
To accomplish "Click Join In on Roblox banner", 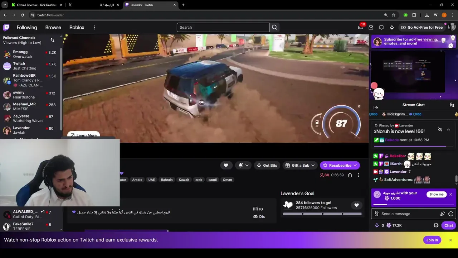I will [432, 240].
